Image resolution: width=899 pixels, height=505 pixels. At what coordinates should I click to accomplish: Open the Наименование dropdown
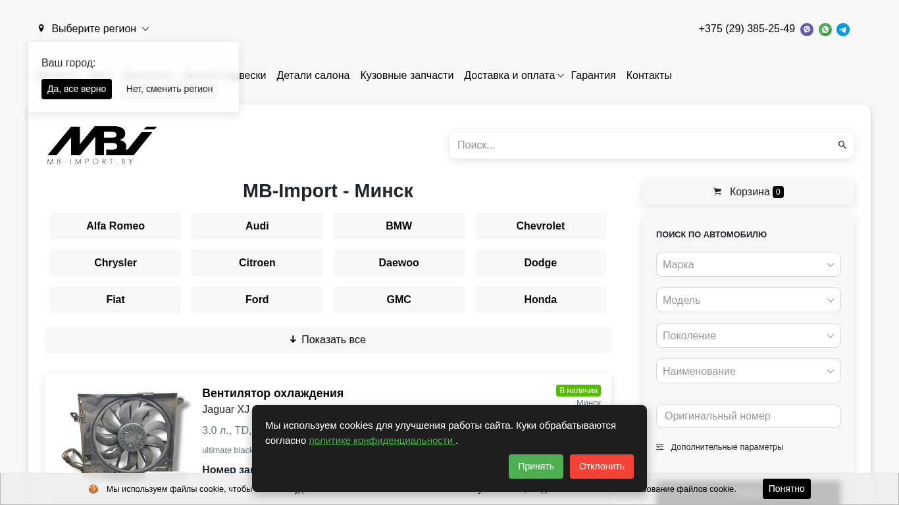748,371
